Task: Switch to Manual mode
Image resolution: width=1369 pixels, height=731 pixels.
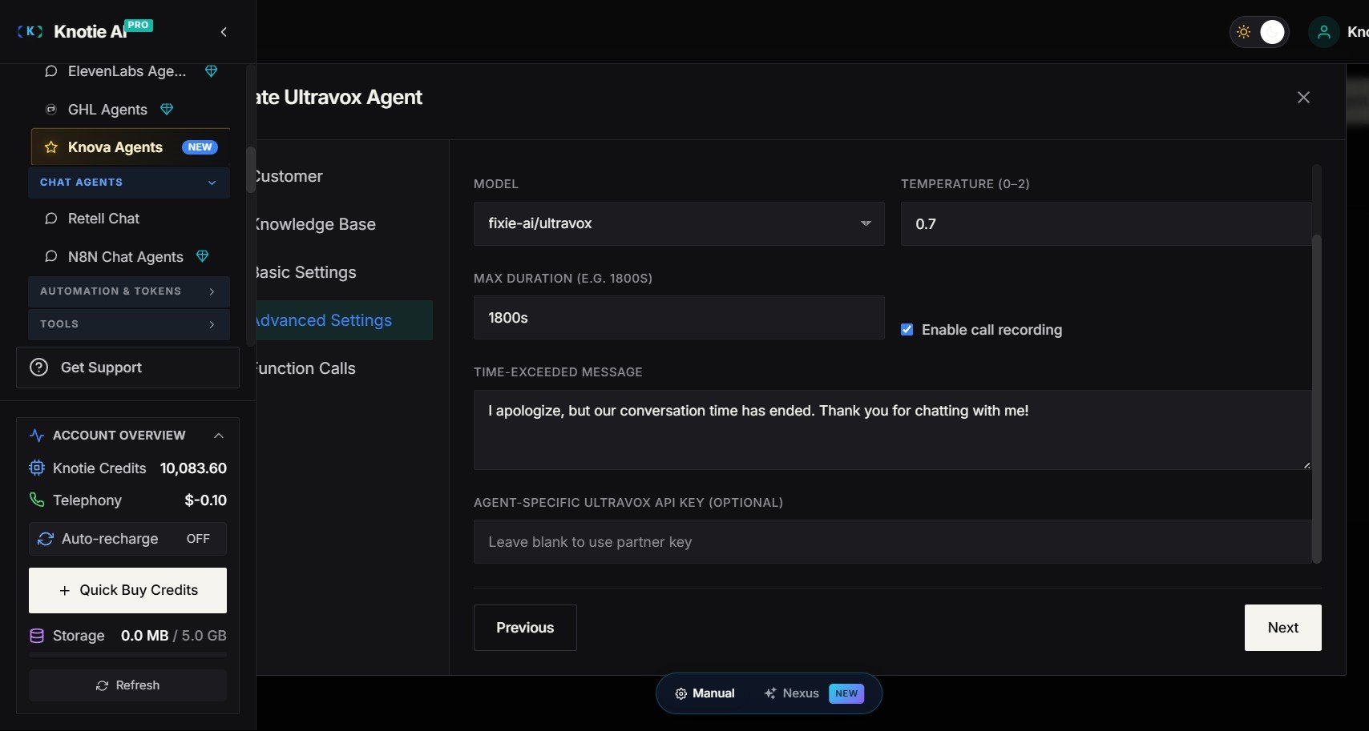Action: [x=705, y=693]
